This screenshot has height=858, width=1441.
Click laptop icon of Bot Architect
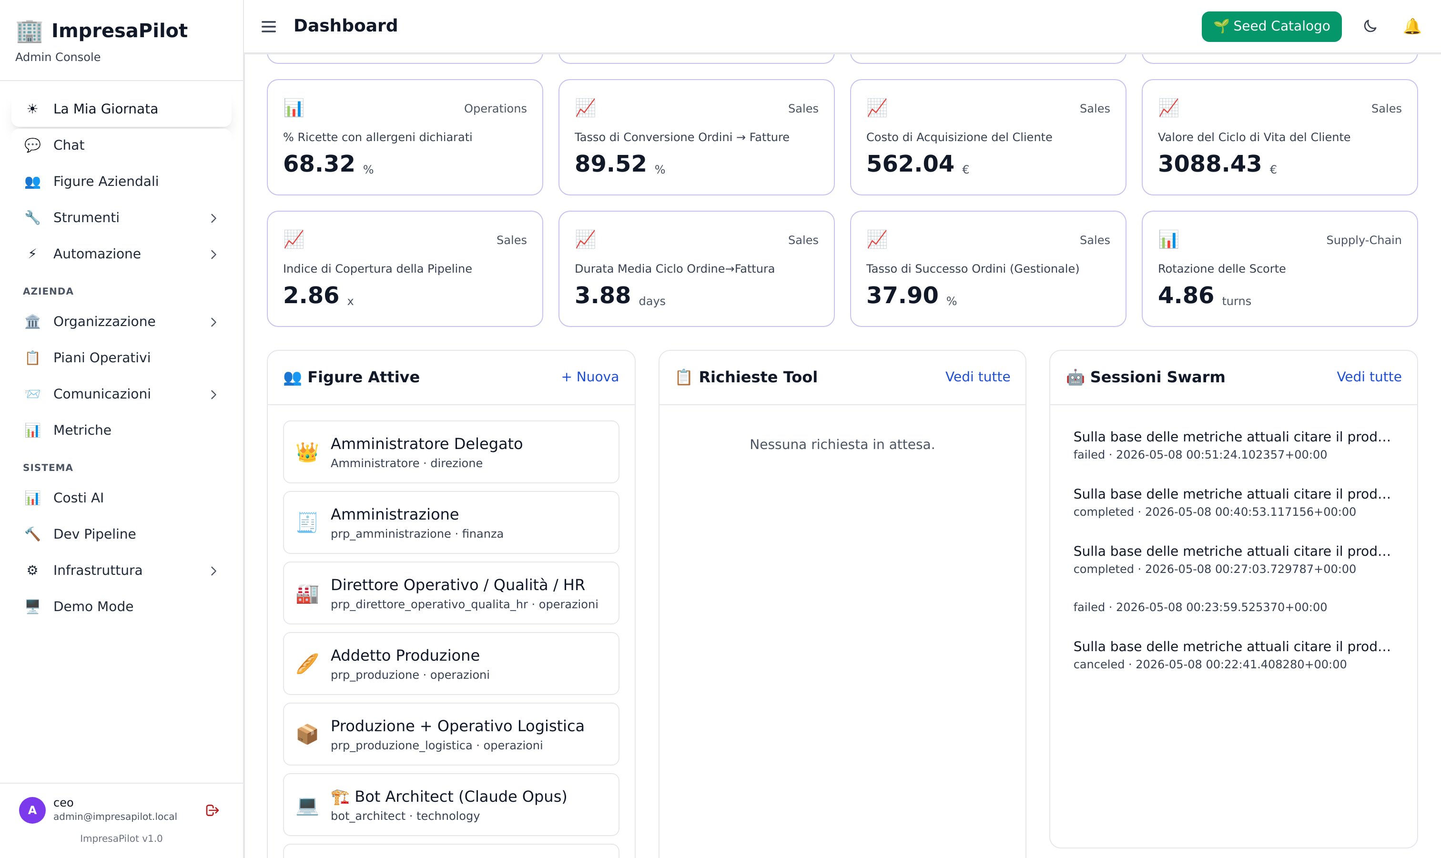pyautogui.click(x=307, y=805)
